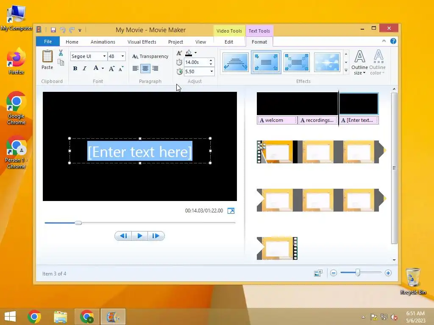Viewport: 434px width, 325px height.
Task: Select the '[Enter text...' caption in storyboard
Action: (x=359, y=120)
